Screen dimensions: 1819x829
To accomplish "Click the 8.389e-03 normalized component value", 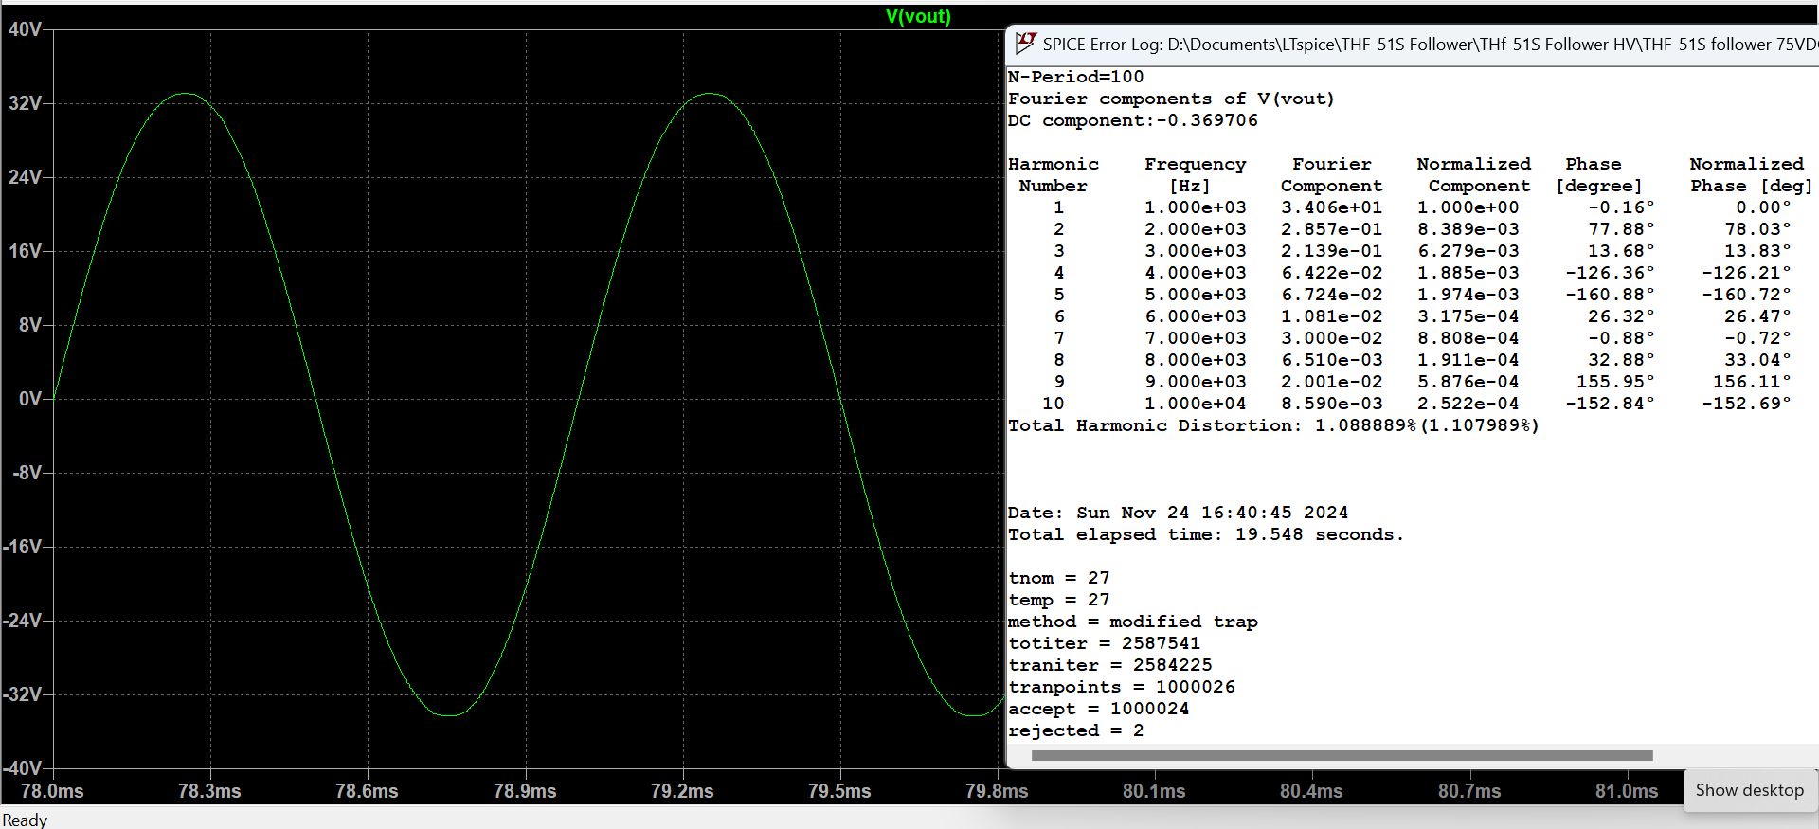I will [x=1468, y=229].
